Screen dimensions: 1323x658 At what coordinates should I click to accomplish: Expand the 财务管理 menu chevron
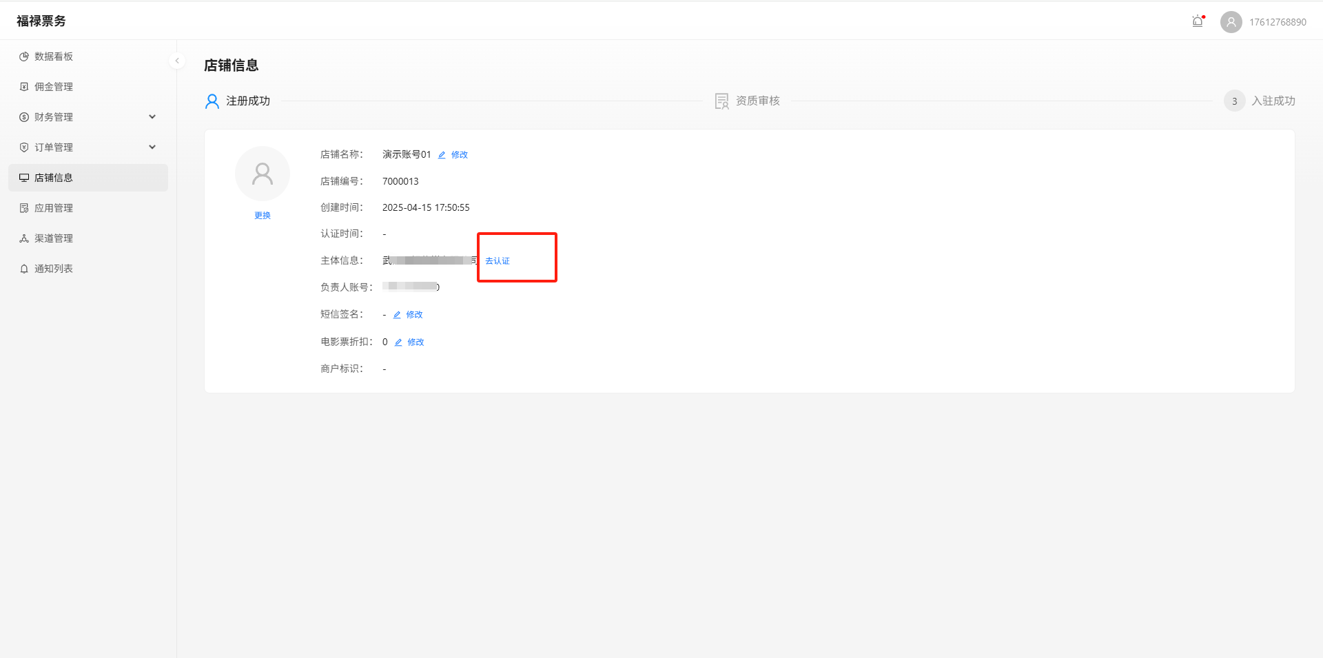pos(152,117)
